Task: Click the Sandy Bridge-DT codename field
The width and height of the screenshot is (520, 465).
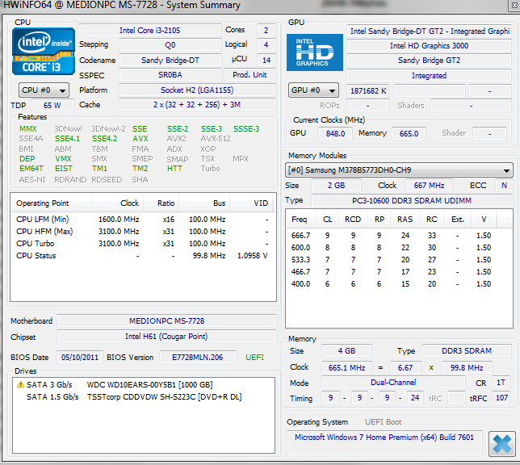Action: click(170, 60)
